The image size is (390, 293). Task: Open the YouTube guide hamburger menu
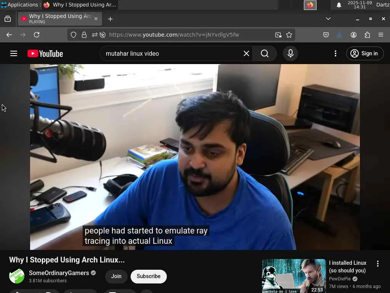pyautogui.click(x=14, y=53)
